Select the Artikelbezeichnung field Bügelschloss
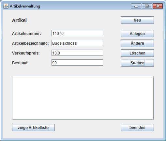 [77, 43]
